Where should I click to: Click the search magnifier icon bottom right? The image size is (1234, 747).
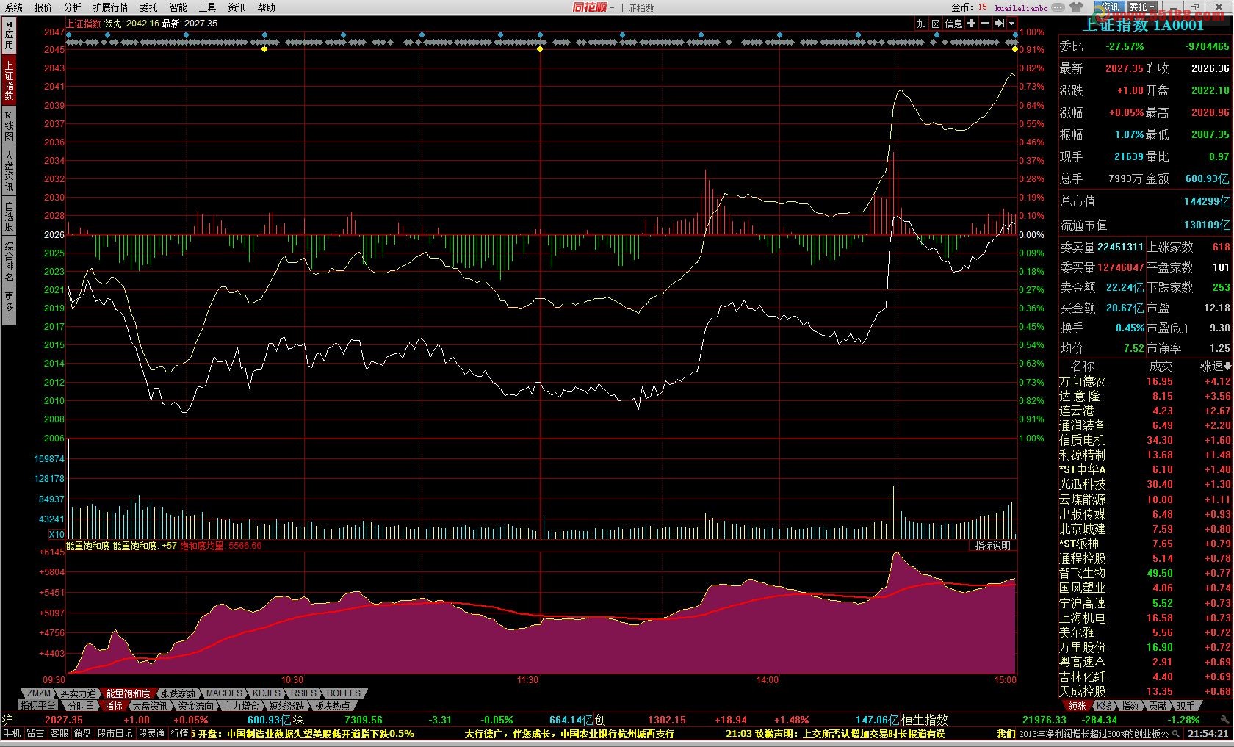pos(1175,733)
